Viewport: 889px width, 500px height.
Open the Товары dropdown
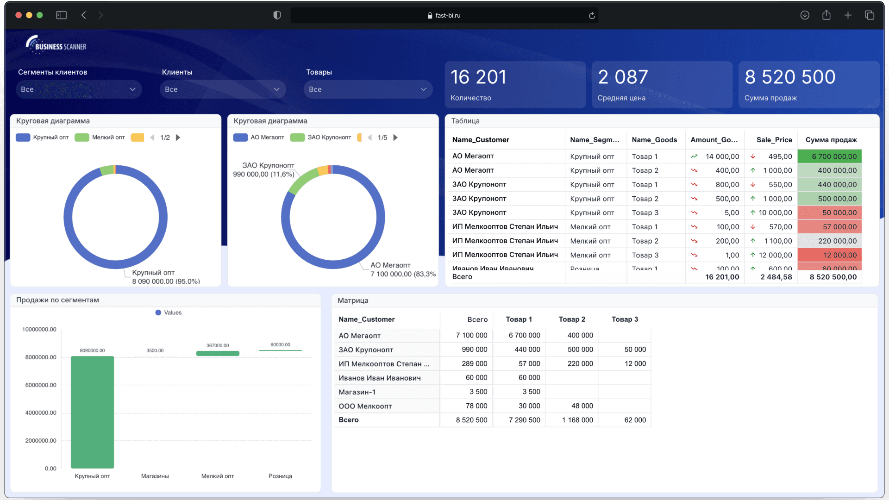[x=368, y=89]
